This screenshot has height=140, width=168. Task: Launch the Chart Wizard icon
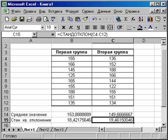(x=150, y=19)
